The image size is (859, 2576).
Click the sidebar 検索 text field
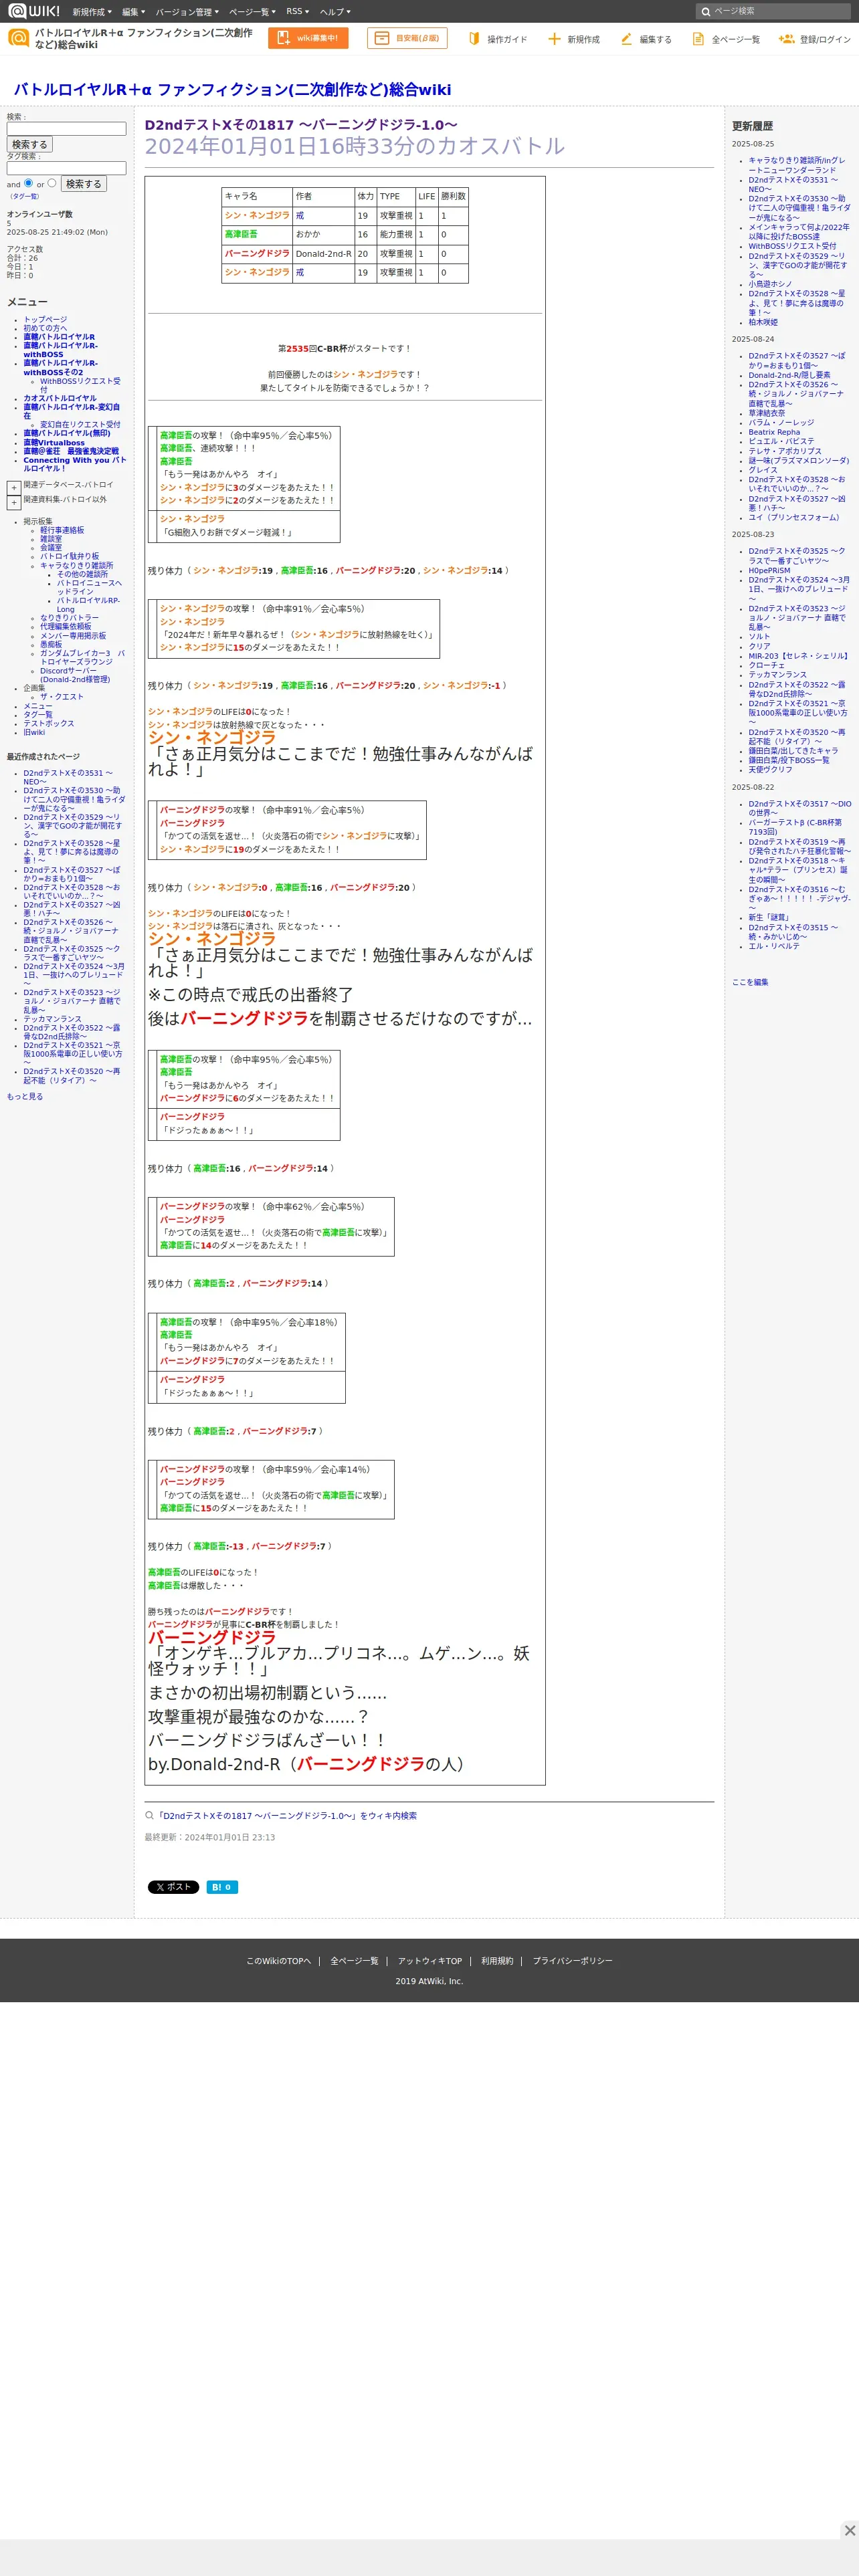66,129
